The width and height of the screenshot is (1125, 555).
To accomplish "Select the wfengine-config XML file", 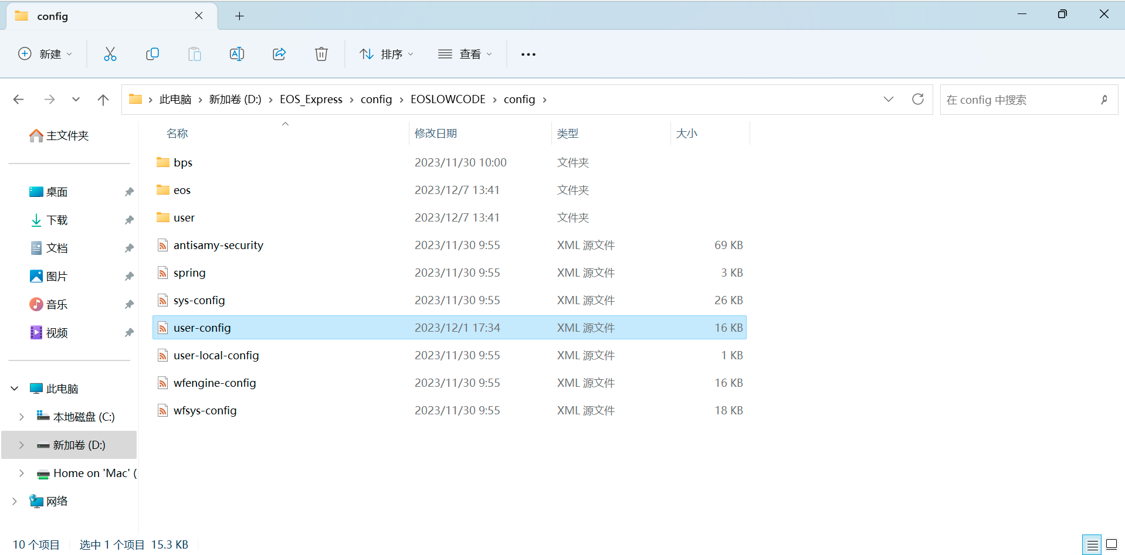I will click(215, 383).
